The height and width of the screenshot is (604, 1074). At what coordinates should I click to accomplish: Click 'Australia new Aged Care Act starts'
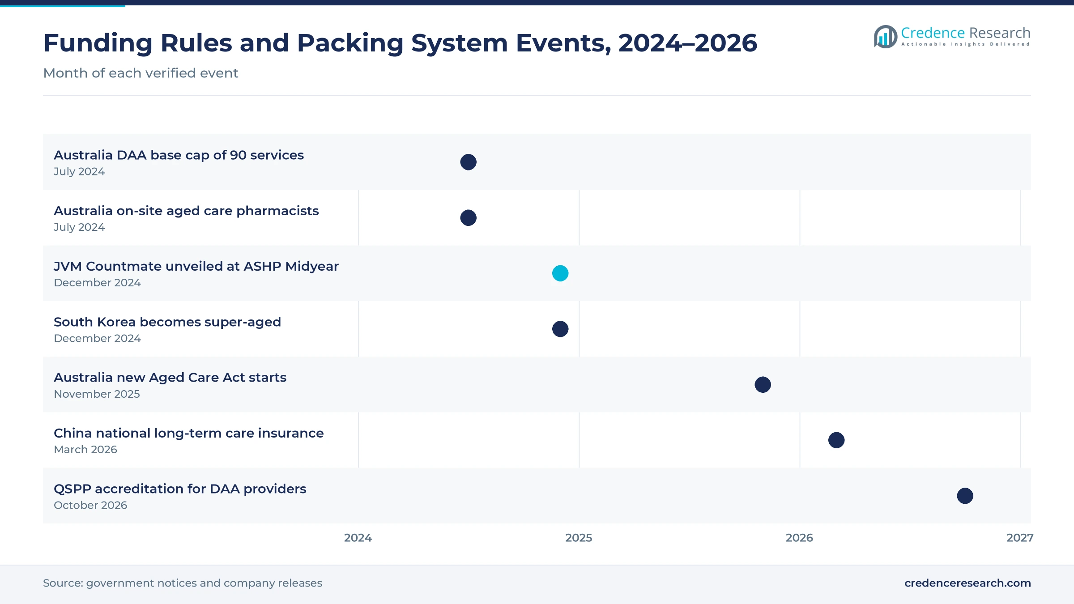[x=170, y=378]
